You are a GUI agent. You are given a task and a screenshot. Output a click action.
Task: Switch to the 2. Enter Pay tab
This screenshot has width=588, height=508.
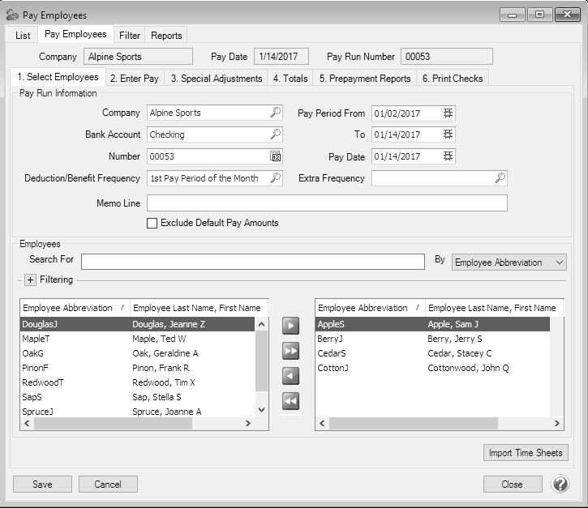coord(136,79)
